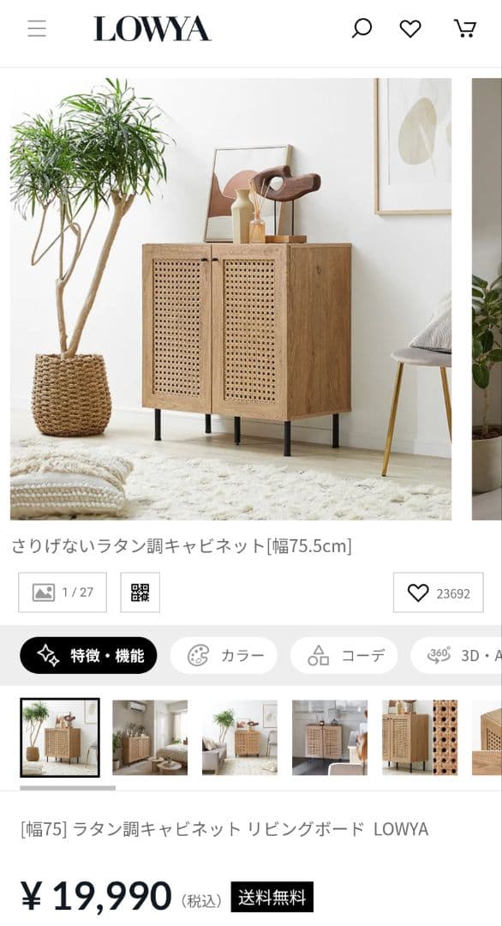Open the image gallery 1 / 27 button

pos(63,592)
